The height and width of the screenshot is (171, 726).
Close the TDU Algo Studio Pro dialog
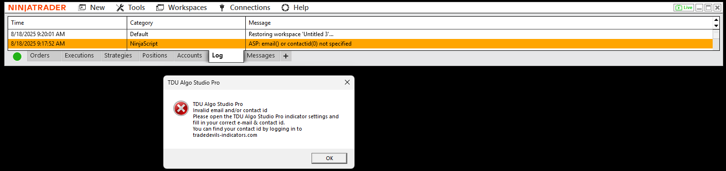click(x=347, y=82)
